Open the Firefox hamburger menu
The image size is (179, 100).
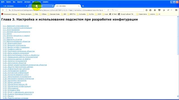pos(176,10)
